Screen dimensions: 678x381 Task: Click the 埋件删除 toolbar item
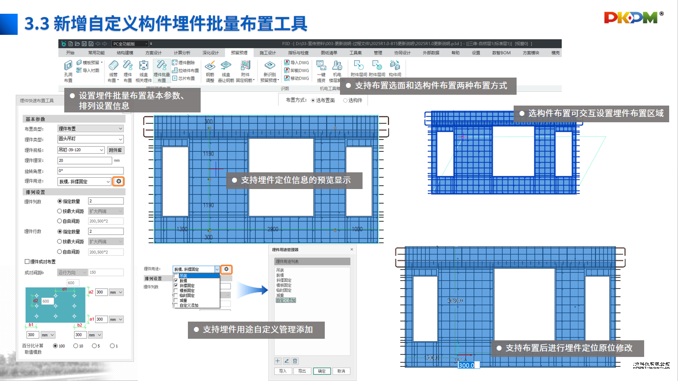pos(183,63)
